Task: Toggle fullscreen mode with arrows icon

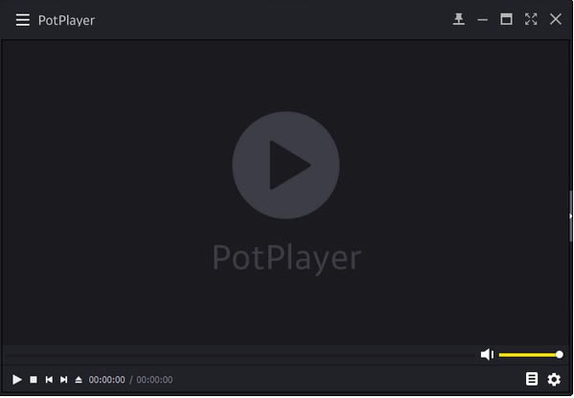Action: pos(531,19)
